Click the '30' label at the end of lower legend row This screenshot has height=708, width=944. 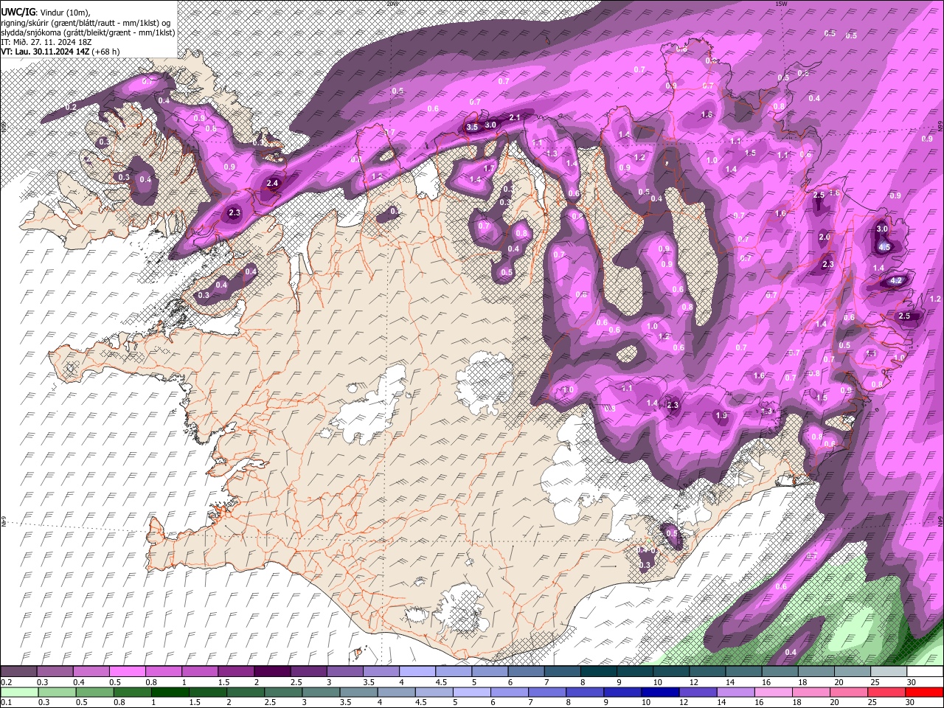coord(912,703)
